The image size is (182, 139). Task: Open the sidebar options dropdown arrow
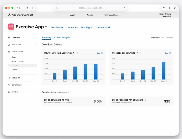22,8
